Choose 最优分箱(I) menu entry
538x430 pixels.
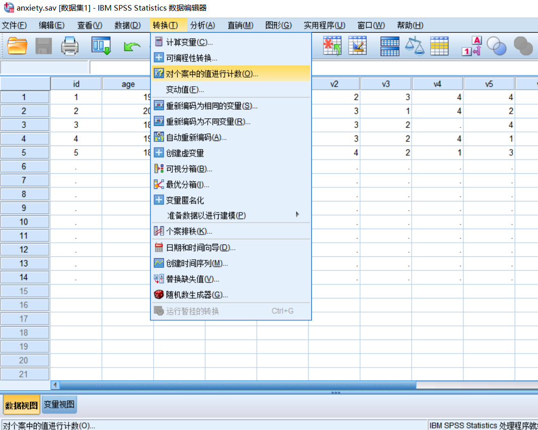click(x=231, y=184)
